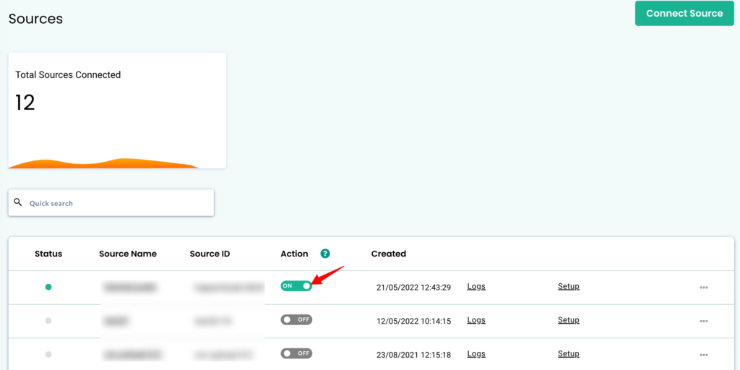Open more options for 12/05/2022 row
The height and width of the screenshot is (370, 740).
coord(704,322)
